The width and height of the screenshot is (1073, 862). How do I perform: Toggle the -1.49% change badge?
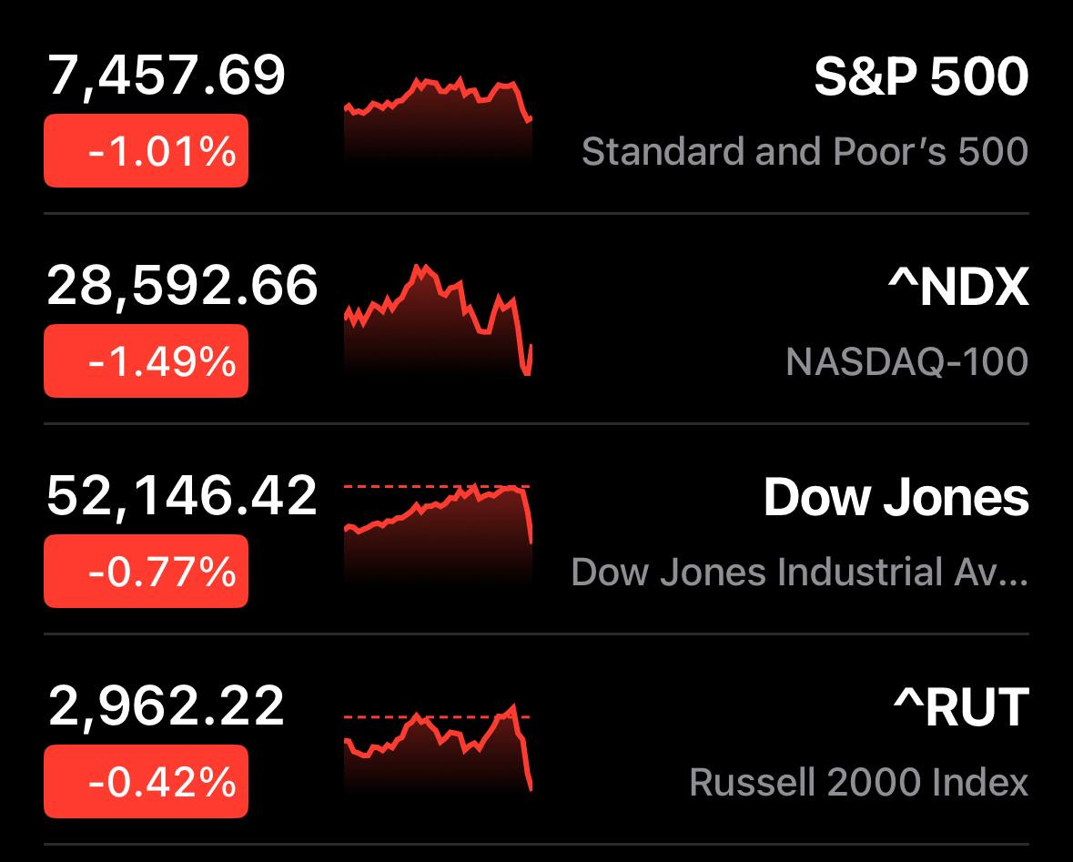tap(146, 360)
